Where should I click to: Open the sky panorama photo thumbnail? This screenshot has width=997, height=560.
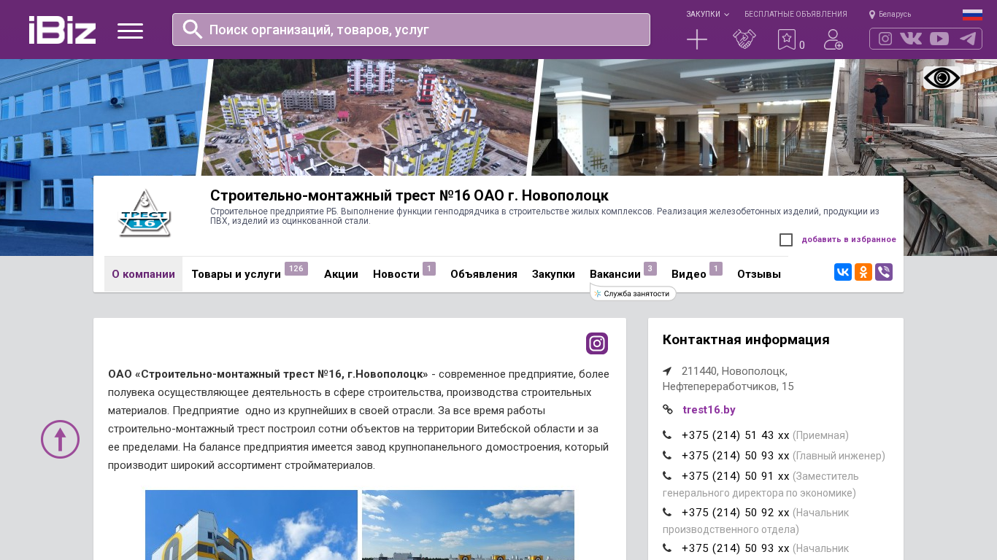(x=468, y=525)
